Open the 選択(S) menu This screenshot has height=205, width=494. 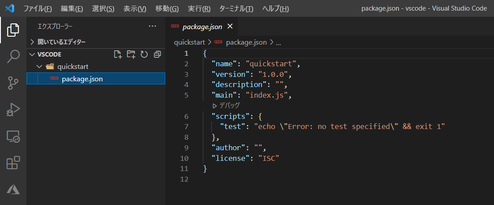103,9
